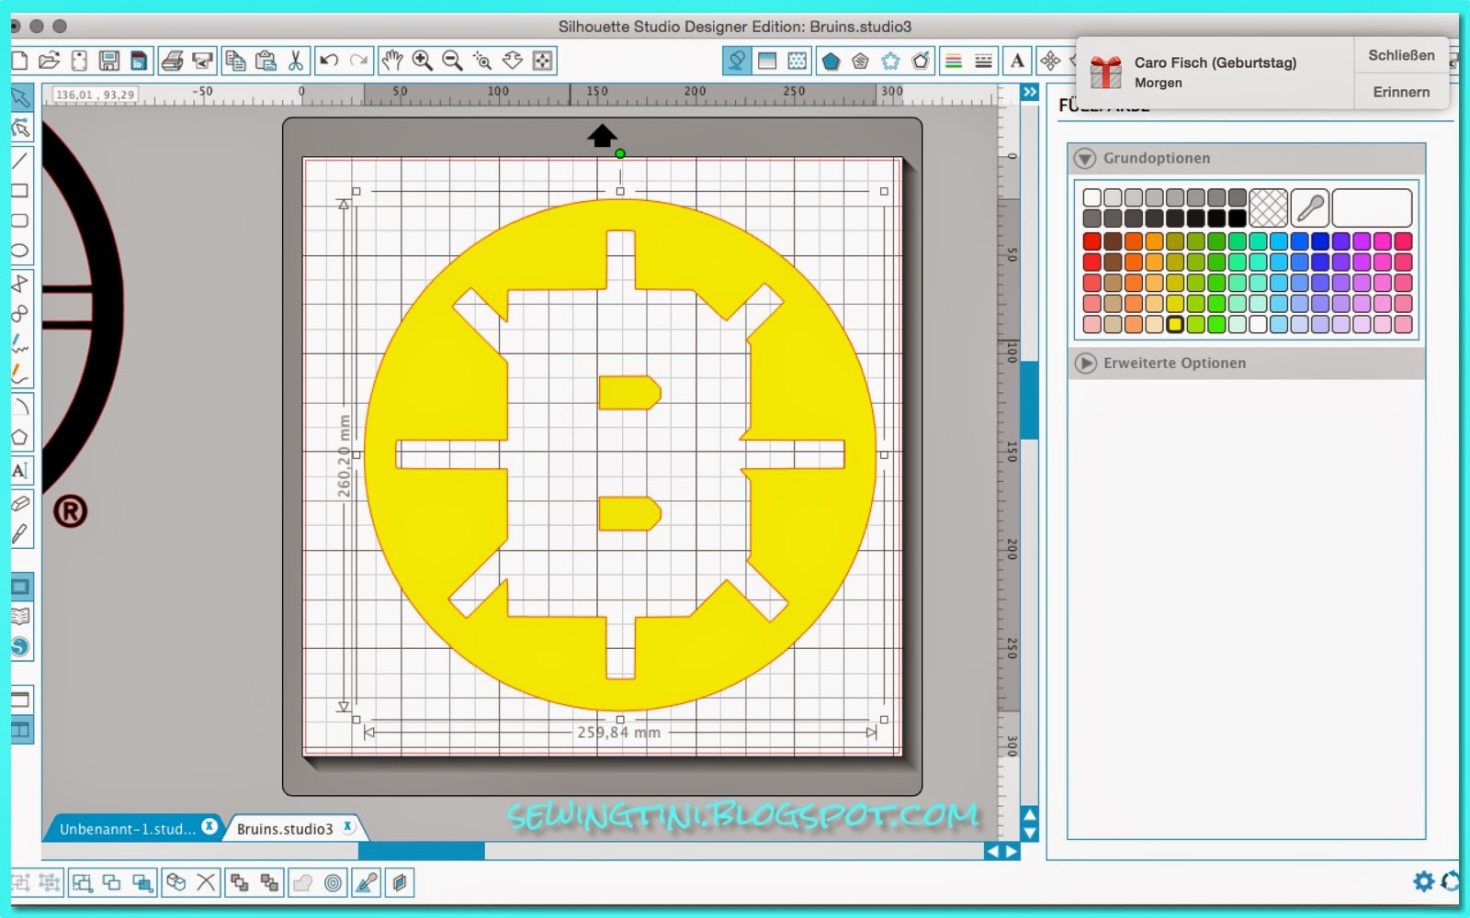Collapse the side panel with double arrows

click(x=1030, y=92)
